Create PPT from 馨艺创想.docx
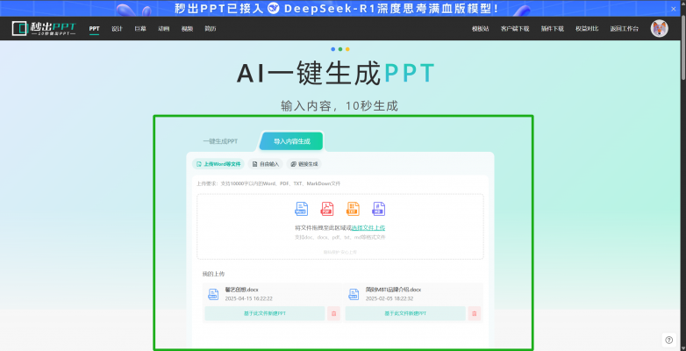Viewport: 686px width, 351px height. (265, 313)
